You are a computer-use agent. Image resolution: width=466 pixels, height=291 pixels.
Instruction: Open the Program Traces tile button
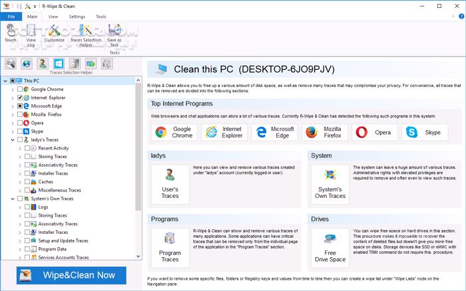[170, 246]
